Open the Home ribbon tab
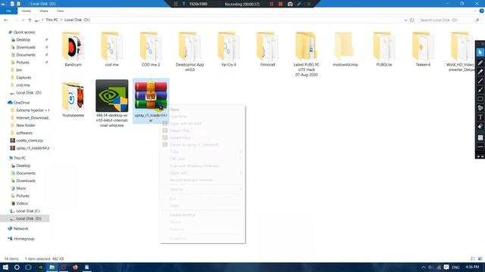 tap(27, 11)
